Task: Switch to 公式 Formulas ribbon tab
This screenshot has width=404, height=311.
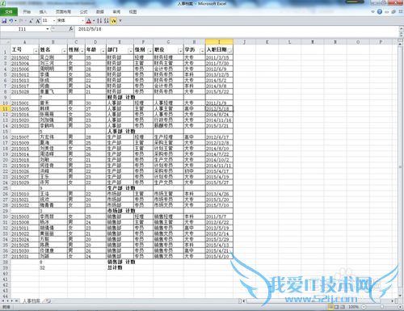Action: [x=84, y=11]
